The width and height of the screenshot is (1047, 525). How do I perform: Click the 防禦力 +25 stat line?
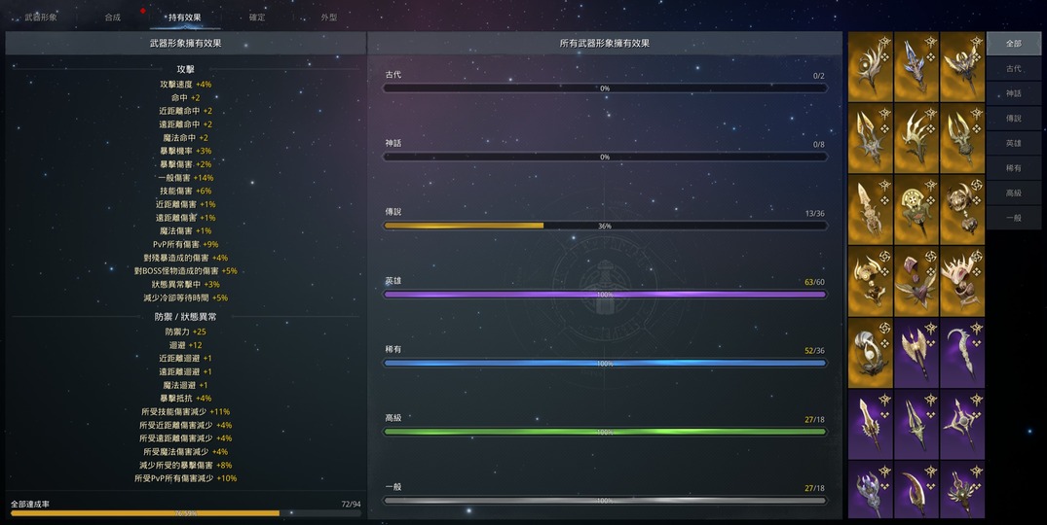(x=186, y=332)
